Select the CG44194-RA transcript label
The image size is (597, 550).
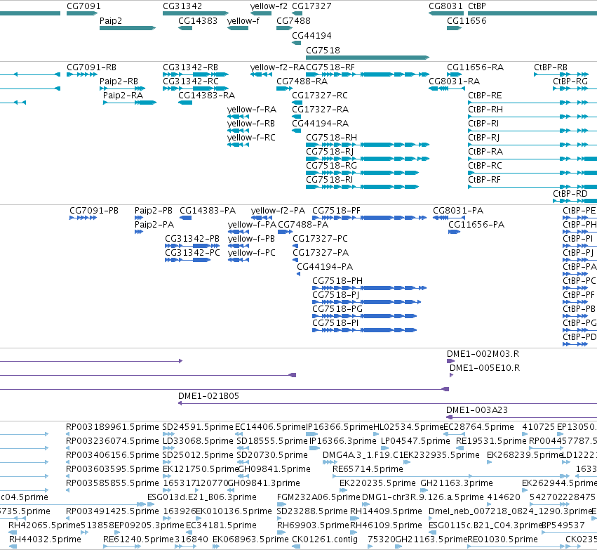coord(320,124)
